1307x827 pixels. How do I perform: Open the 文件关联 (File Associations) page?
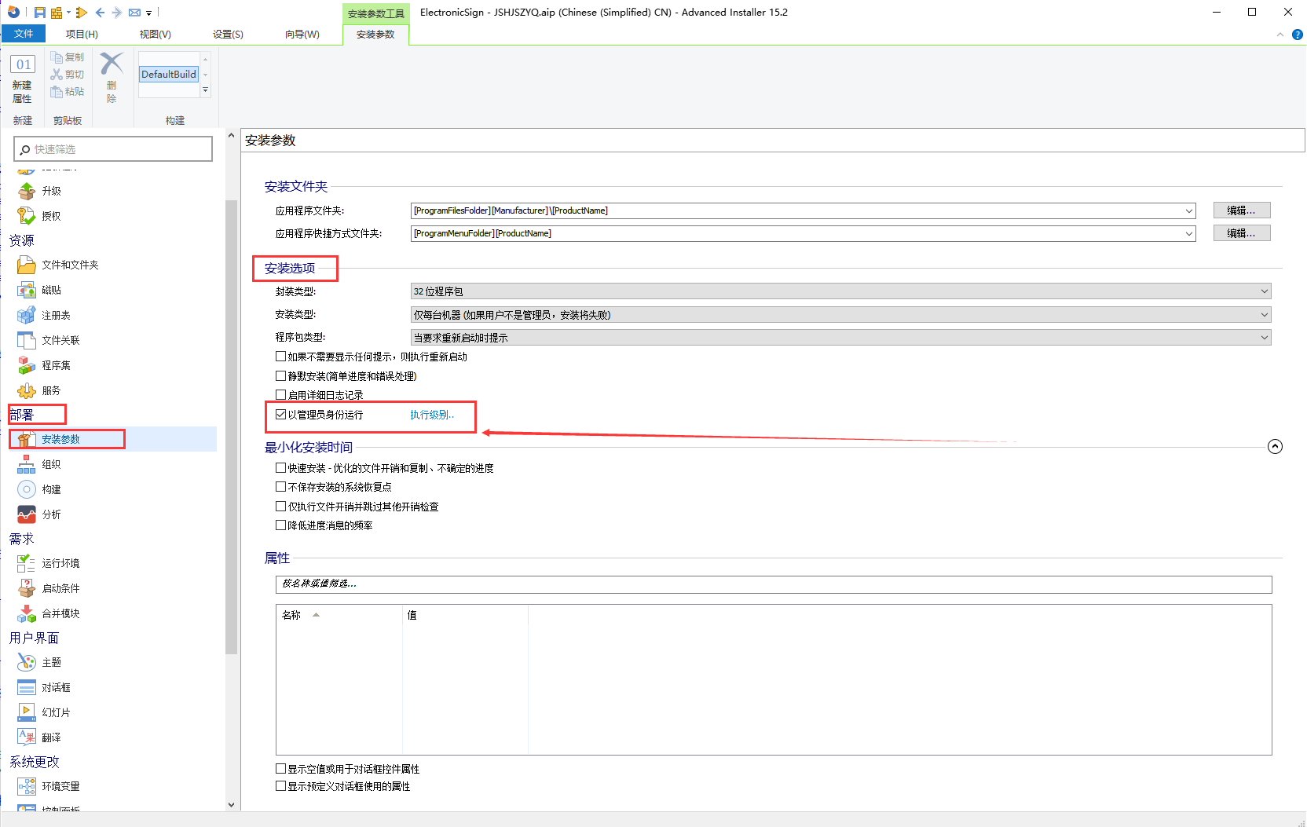tap(60, 340)
